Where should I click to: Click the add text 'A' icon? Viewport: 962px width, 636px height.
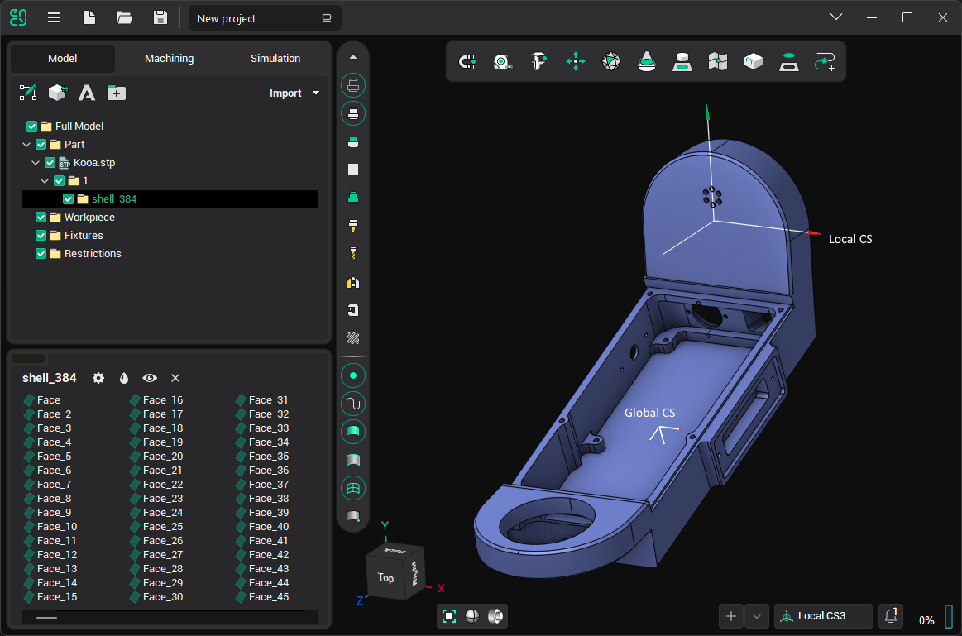(87, 93)
